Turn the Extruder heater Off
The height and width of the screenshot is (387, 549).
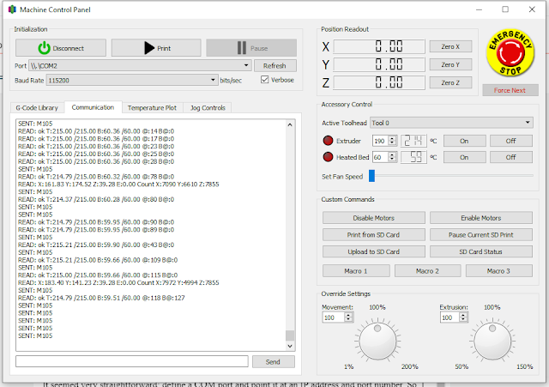coord(511,141)
